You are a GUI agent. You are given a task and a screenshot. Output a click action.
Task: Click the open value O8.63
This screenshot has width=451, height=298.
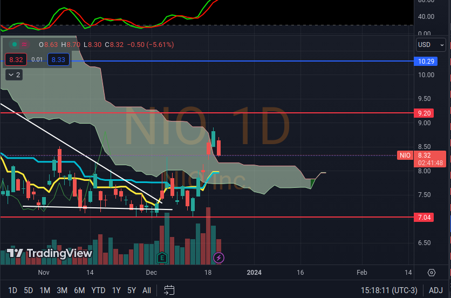click(49, 45)
